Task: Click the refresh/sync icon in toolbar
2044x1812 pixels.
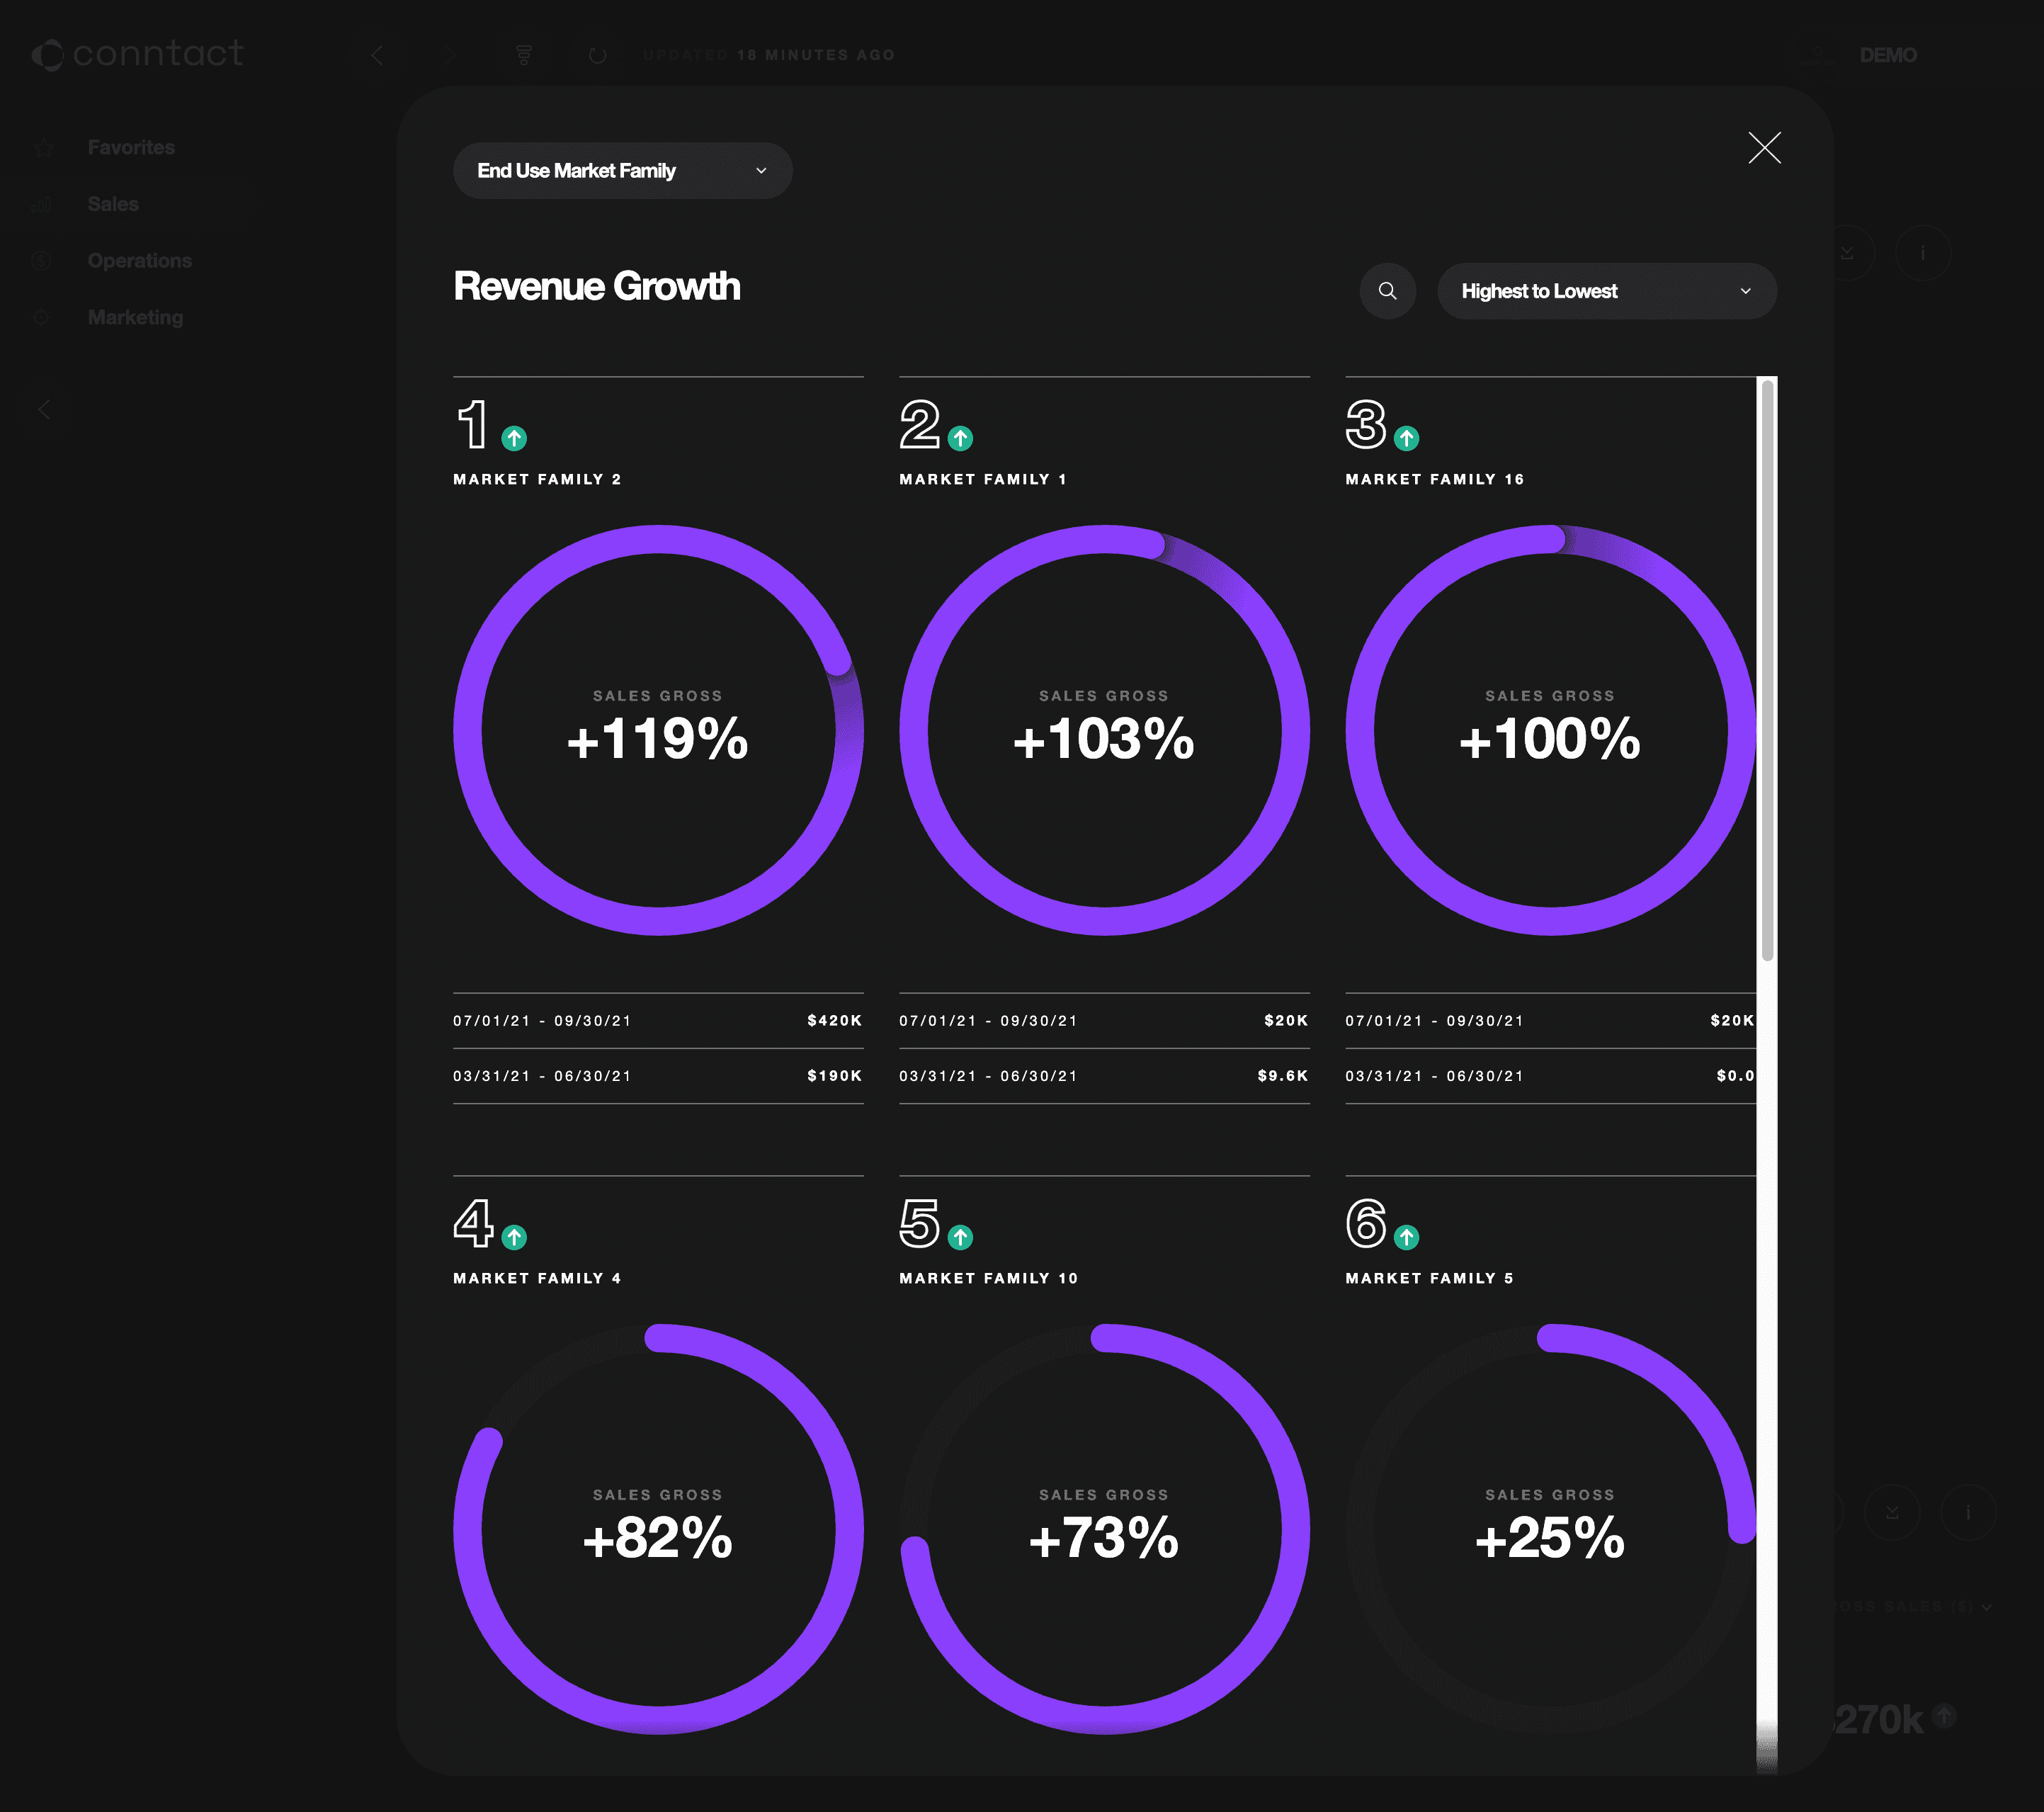Action: [x=598, y=52]
